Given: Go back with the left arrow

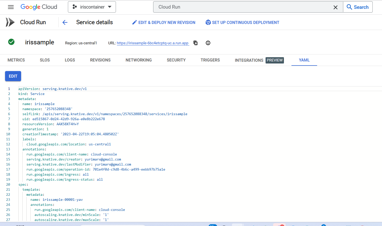Looking at the screenshot, I should pyautogui.click(x=65, y=22).
